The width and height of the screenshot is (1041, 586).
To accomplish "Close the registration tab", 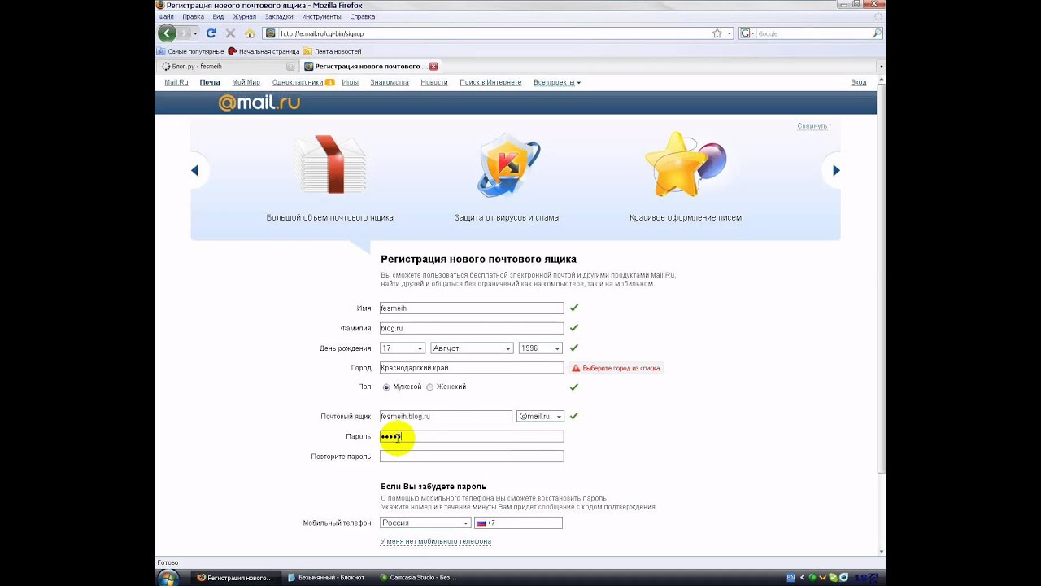I will 433,66.
